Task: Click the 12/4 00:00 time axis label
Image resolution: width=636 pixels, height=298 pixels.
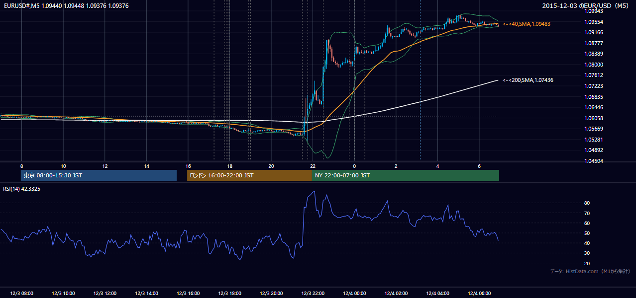Action: coord(354,293)
